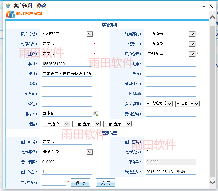This screenshot has height=191, width=218.
Task: Click the 登陆帐号 login account field
Action: coord(67,142)
